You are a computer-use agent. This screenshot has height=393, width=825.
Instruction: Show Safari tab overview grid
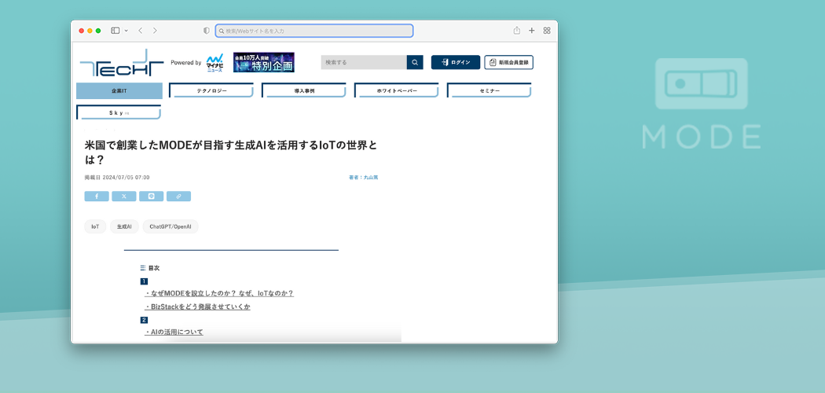[547, 31]
